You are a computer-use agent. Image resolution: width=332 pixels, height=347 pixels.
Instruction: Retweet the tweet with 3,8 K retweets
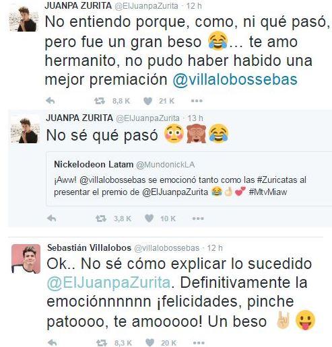click(x=101, y=219)
